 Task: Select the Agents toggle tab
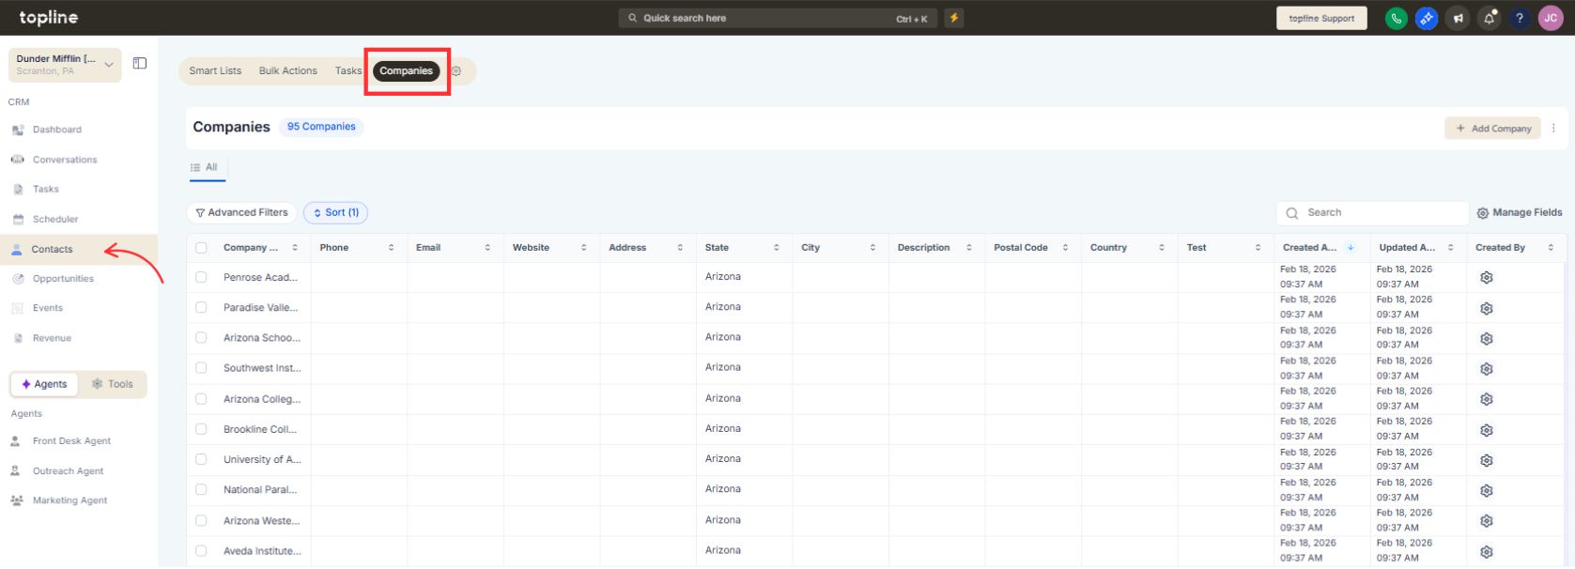pyautogui.click(x=44, y=384)
